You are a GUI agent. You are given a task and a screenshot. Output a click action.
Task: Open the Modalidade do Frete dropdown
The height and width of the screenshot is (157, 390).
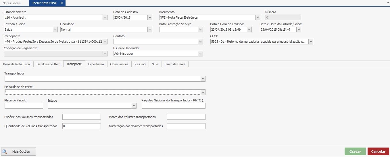click(203, 92)
